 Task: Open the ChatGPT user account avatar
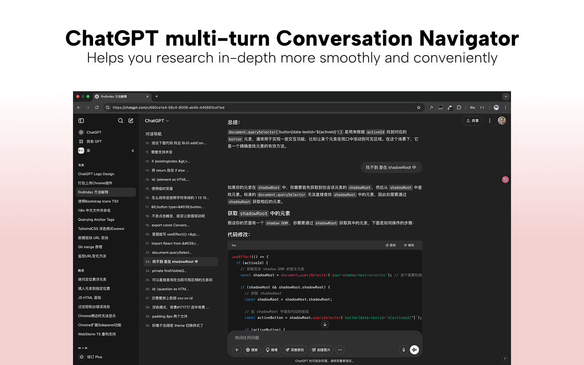point(502,121)
